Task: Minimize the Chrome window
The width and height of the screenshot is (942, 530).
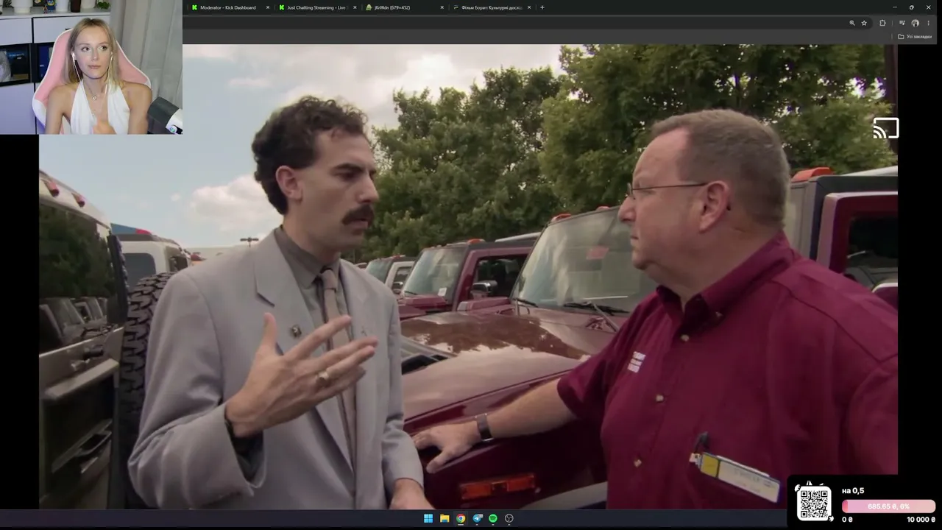Action: pos(894,7)
